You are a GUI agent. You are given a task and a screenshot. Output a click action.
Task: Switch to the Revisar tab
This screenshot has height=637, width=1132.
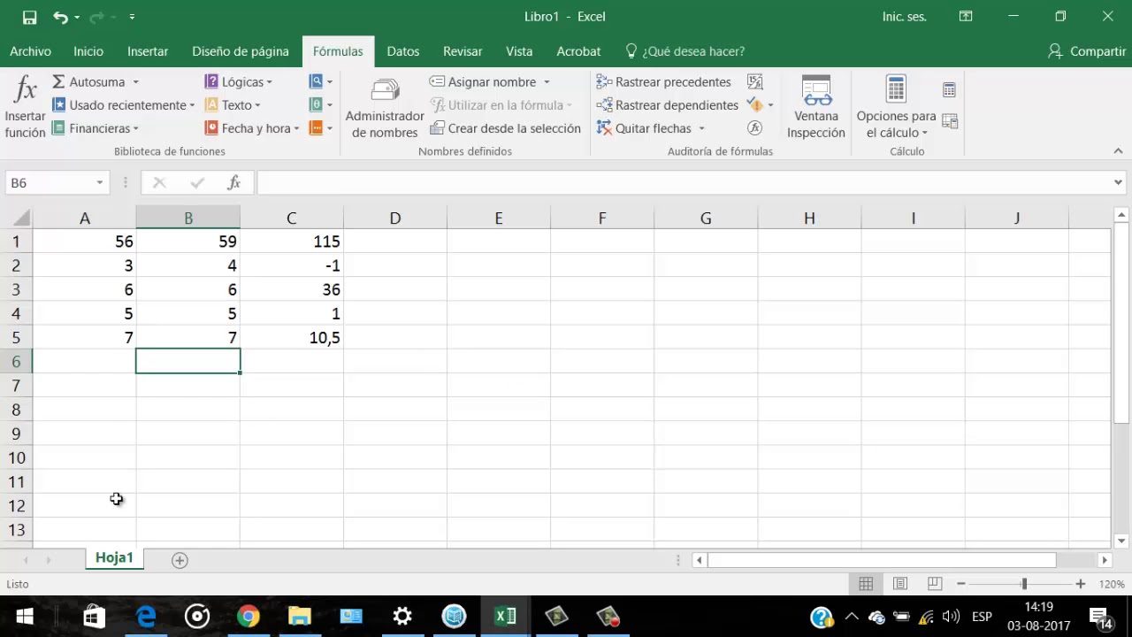tap(463, 51)
